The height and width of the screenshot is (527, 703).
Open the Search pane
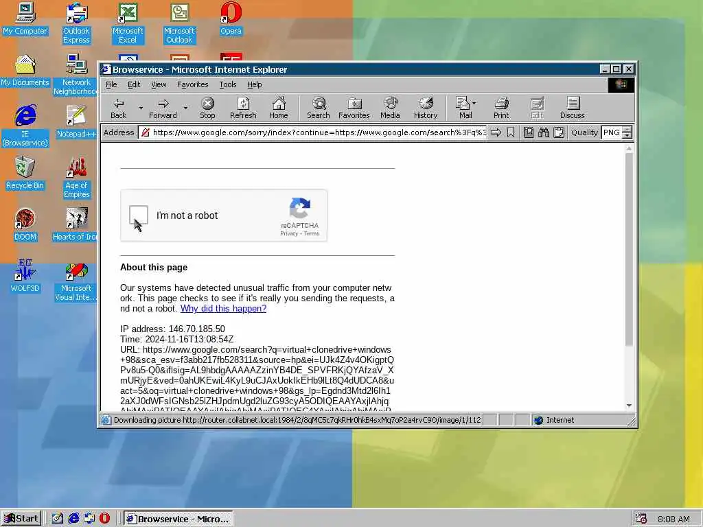click(319, 108)
